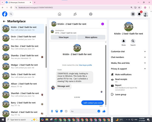This screenshot has width=152, height=122.
Task: Expand Media, files and links section
Action: pyautogui.click(x=129, y=63)
